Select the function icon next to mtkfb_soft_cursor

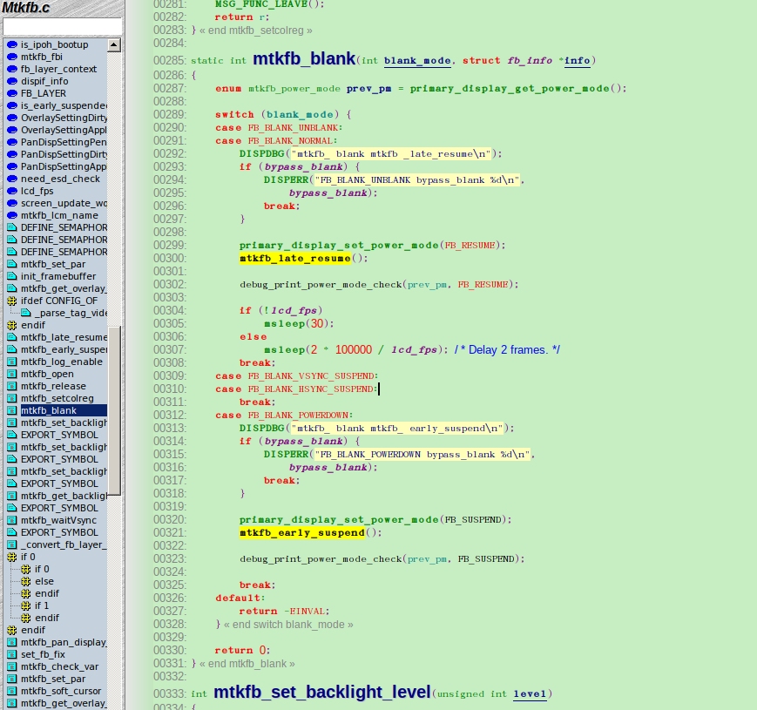[x=10, y=691]
